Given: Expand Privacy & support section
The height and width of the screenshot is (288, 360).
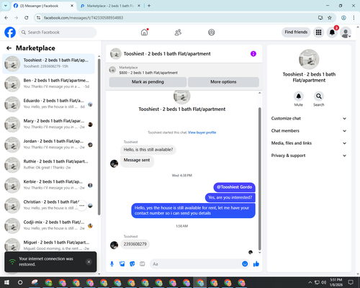Looking at the screenshot, I should (x=309, y=156).
